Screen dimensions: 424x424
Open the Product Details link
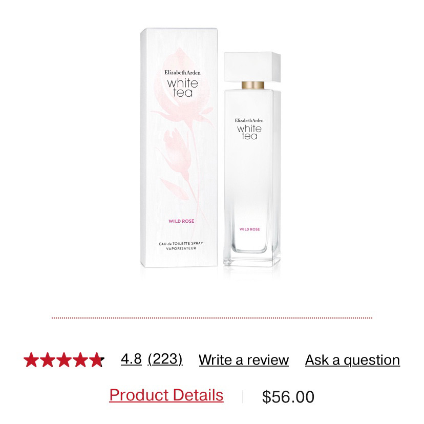click(x=166, y=395)
